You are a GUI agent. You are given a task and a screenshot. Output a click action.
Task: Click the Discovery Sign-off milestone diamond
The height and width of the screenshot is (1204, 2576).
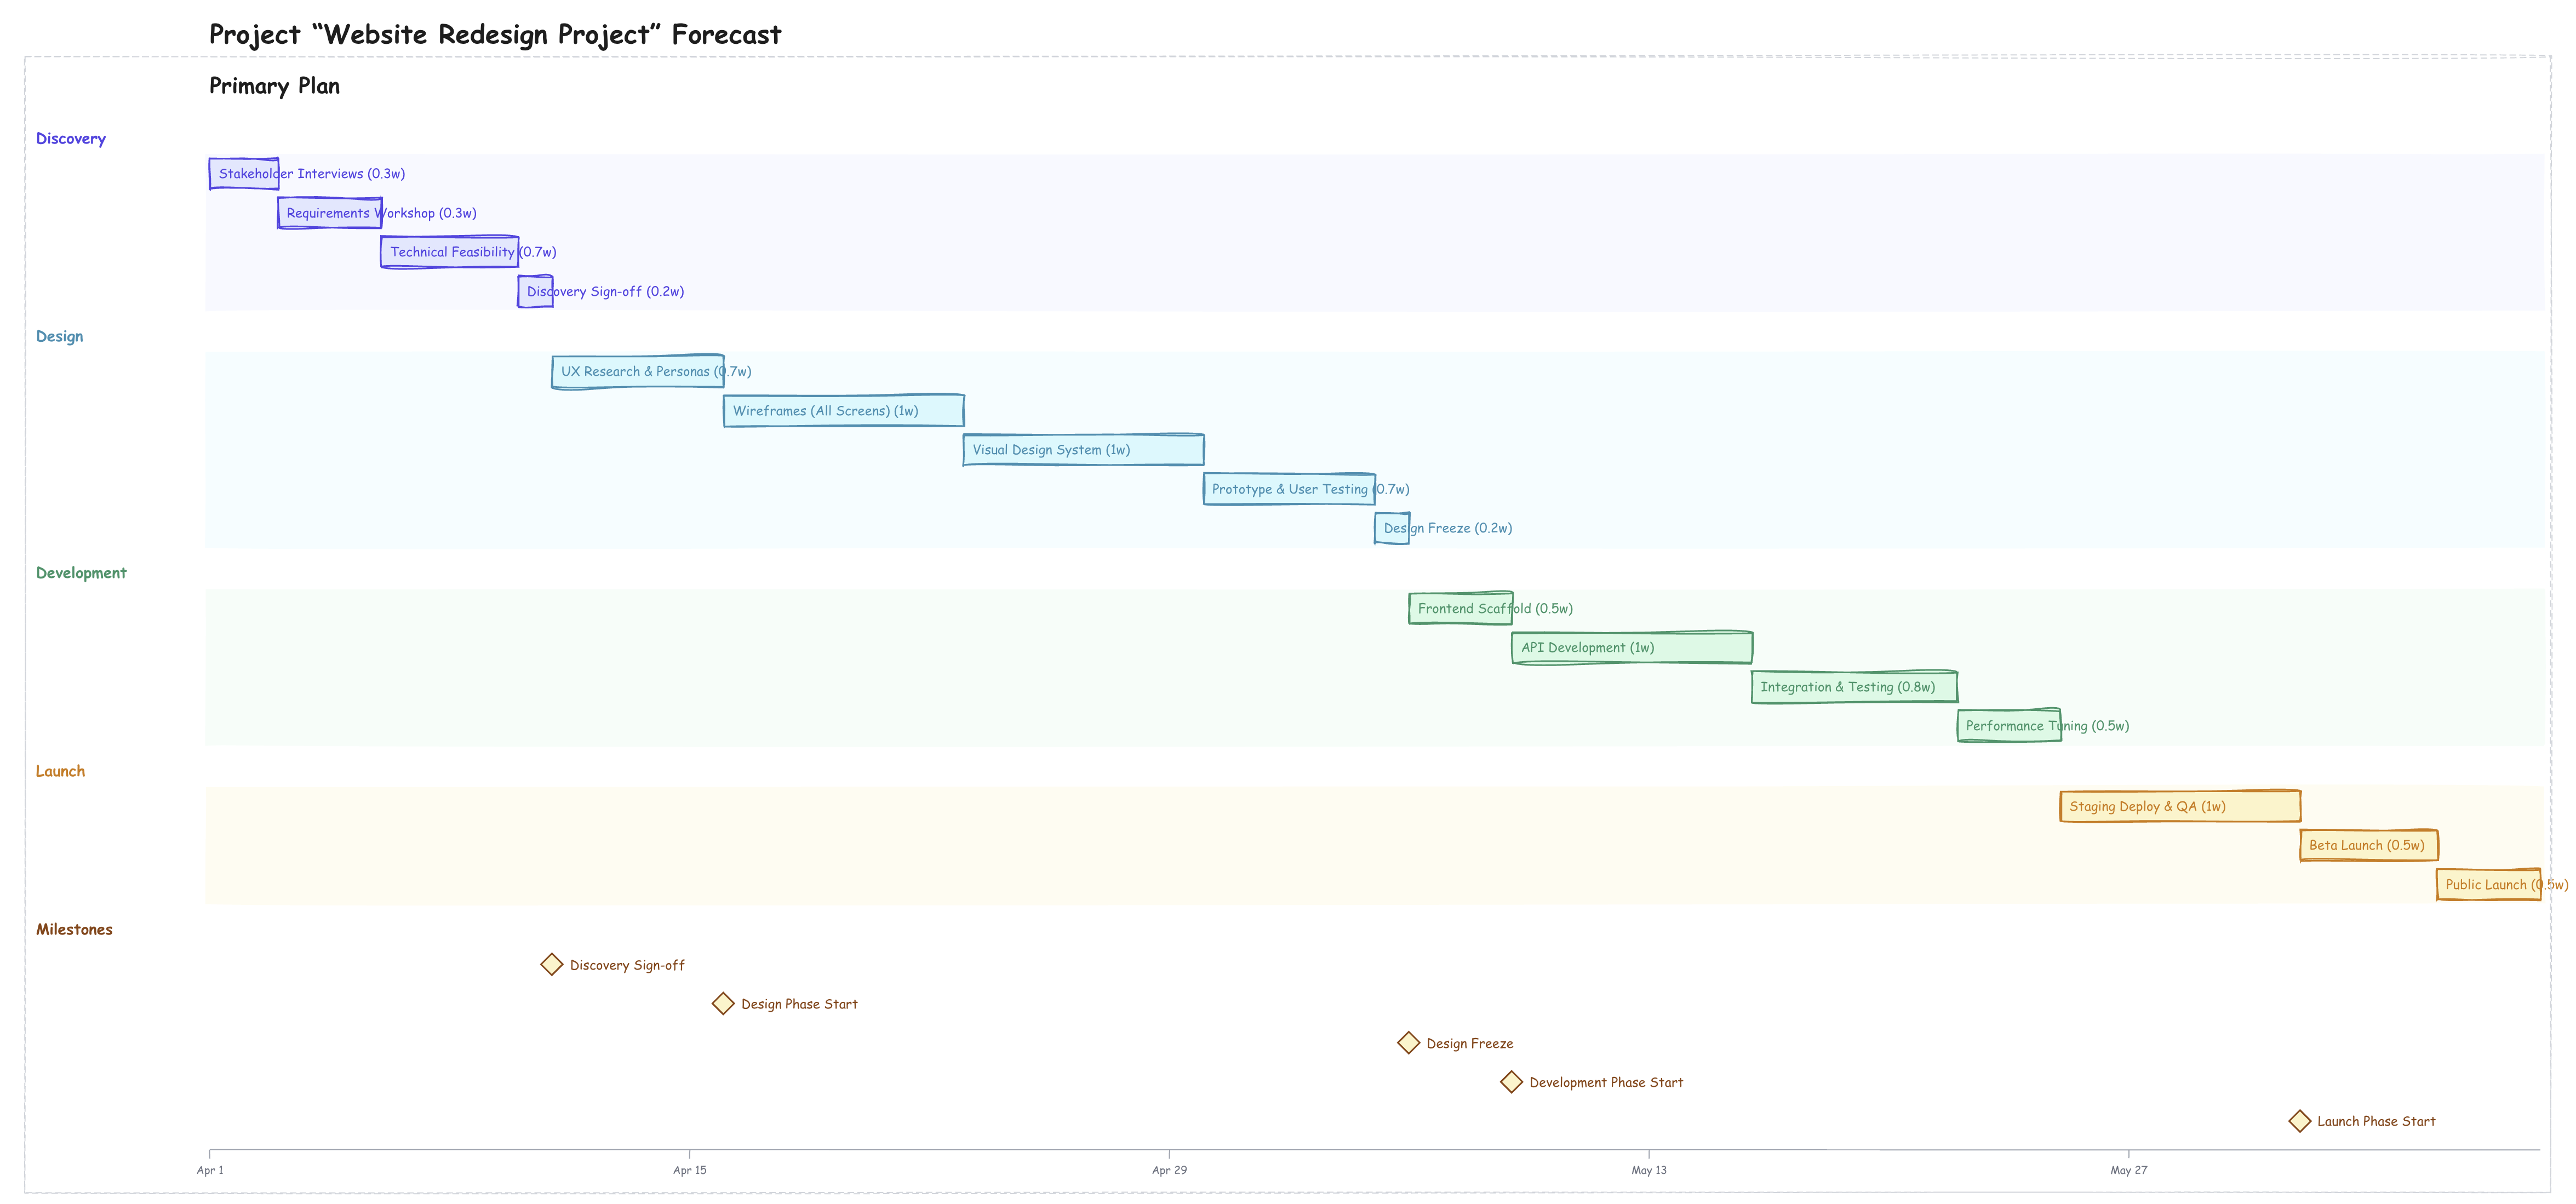coord(552,964)
